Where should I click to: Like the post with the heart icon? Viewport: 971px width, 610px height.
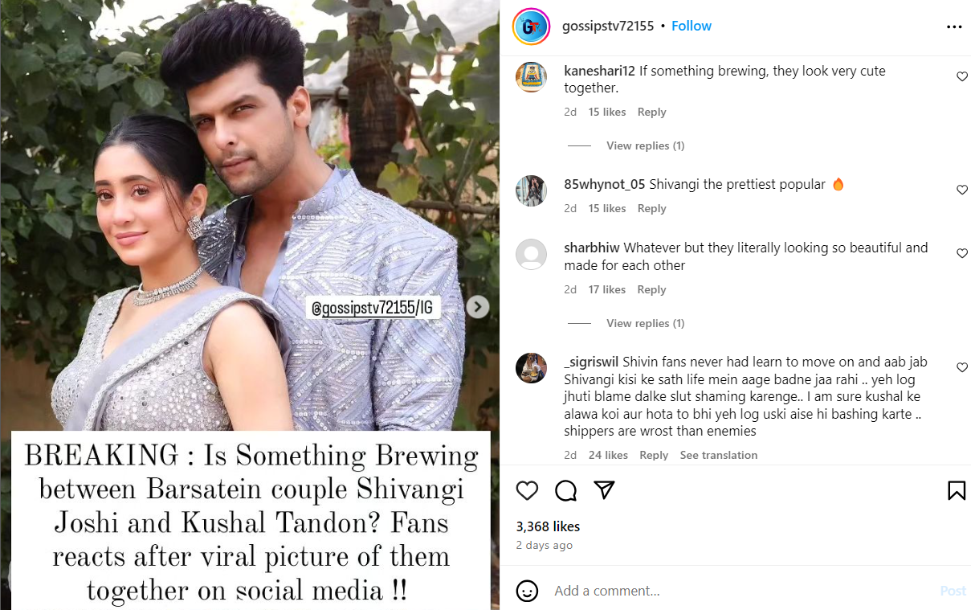[527, 490]
